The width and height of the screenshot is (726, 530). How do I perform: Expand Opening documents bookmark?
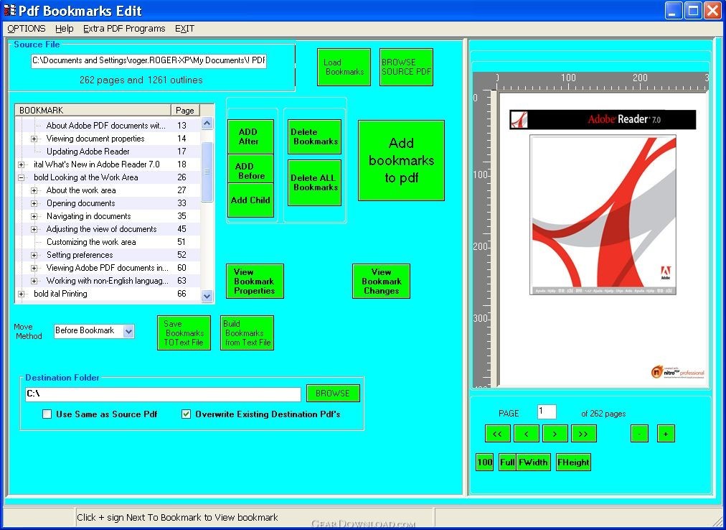tap(34, 203)
